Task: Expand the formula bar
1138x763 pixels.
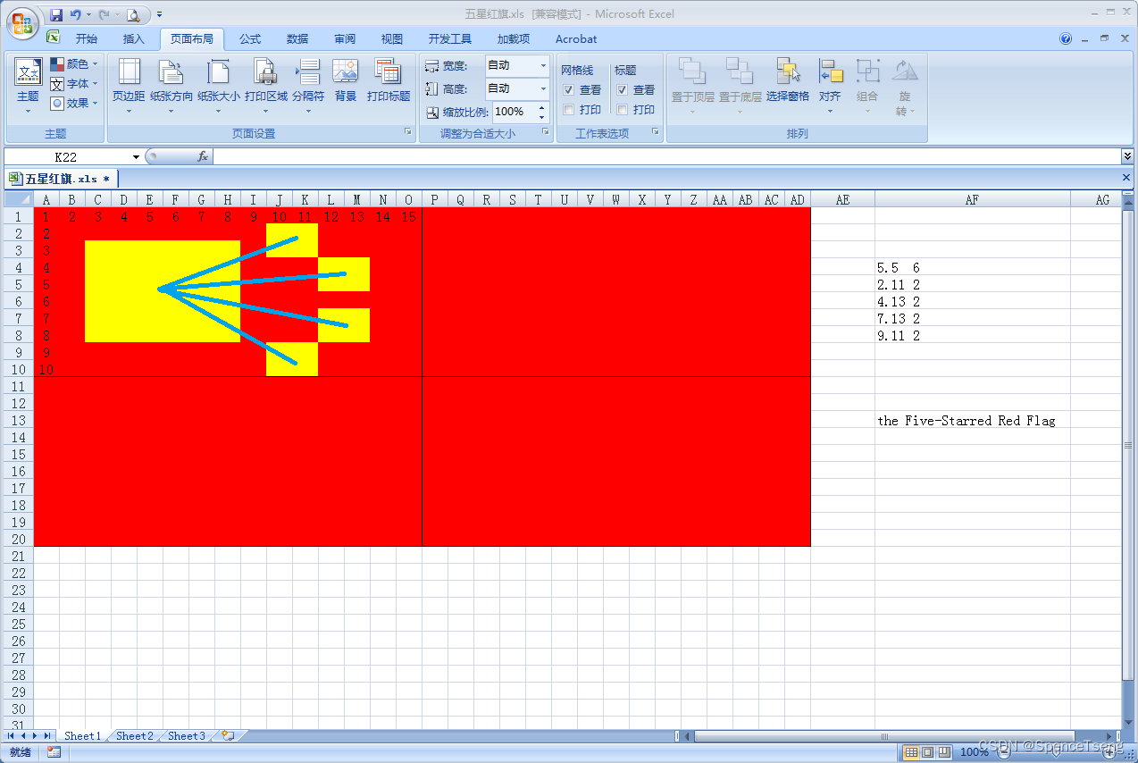Action: [1127, 156]
